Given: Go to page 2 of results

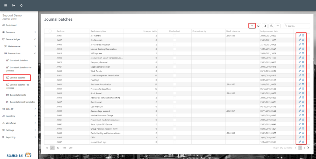Looking at the screenshot, I should [x=304, y=148].
